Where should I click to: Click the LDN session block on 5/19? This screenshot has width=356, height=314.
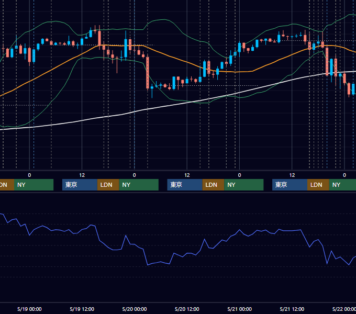(108, 185)
